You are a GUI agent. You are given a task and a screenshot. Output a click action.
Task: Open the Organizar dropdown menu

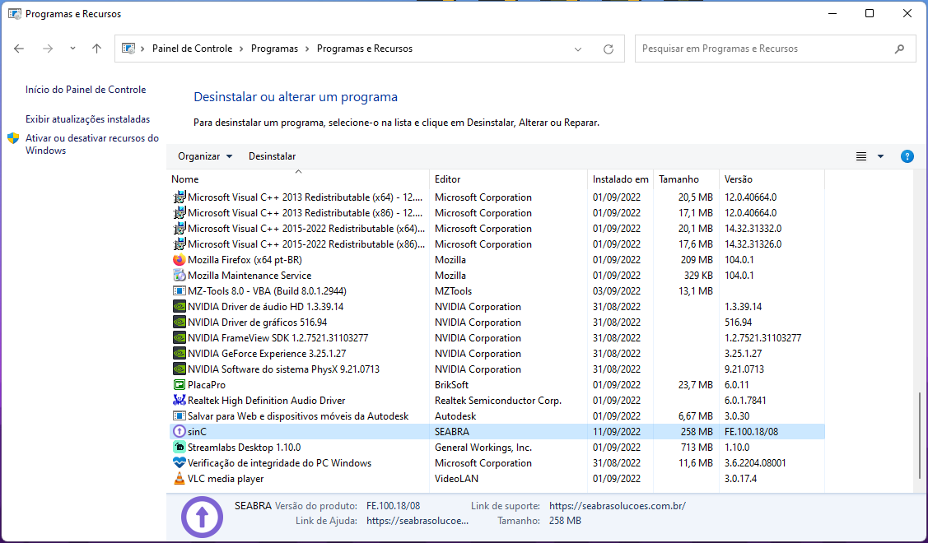[x=205, y=156]
